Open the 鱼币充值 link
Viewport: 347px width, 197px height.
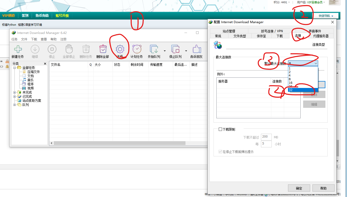click(x=42, y=16)
